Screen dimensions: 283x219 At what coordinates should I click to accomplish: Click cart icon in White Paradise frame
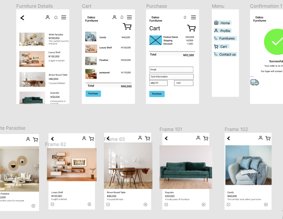coord(35,139)
